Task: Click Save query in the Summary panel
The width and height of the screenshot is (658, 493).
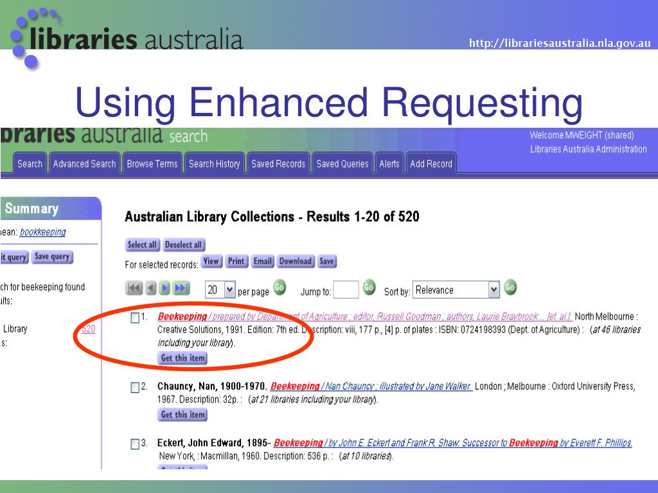Action: click(x=52, y=257)
